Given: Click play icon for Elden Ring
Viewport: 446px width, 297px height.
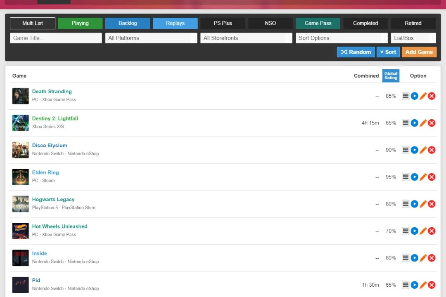Looking at the screenshot, I should pos(415,177).
